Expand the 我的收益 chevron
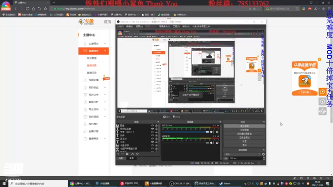This screenshot has height=187, width=333. 105,87
